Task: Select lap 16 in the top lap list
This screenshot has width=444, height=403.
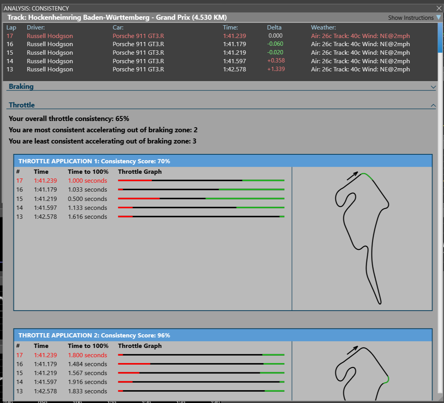Action: pos(208,44)
